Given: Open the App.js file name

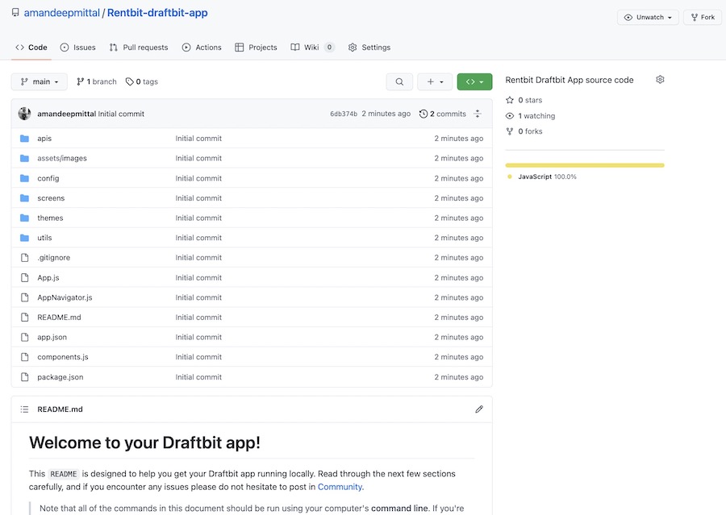Looking at the screenshot, I should click(x=48, y=277).
